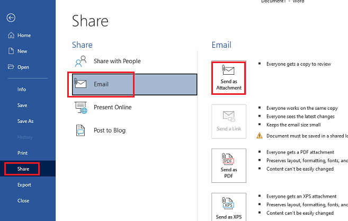Click the Send as XPS button

point(228,208)
